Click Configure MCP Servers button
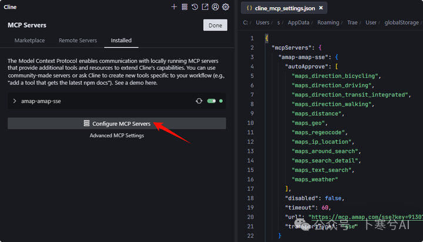The image size is (423, 242). click(117, 123)
